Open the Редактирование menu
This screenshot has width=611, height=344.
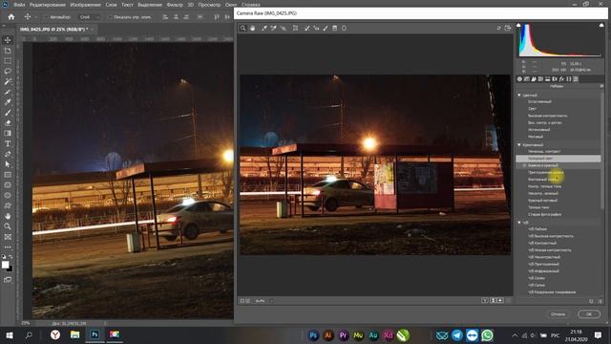(x=47, y=5)
